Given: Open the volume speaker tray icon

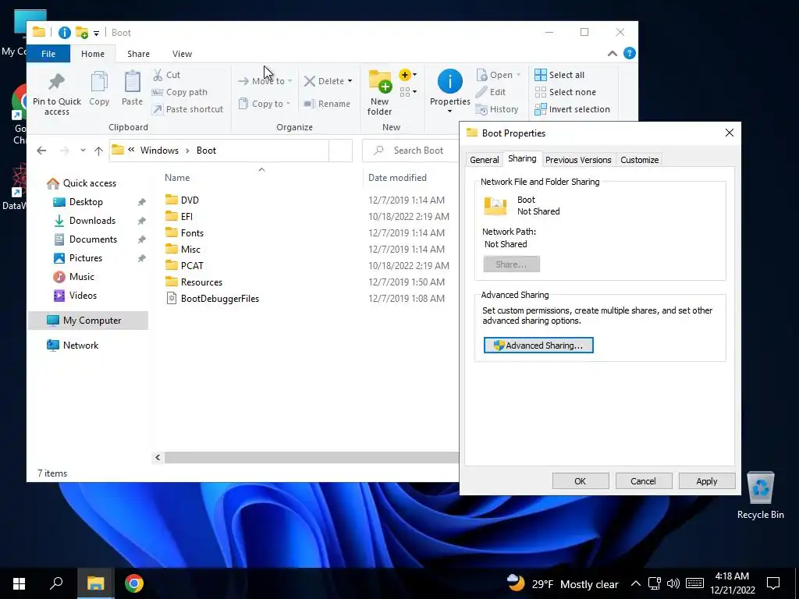Looking at the screenshot, I should [x=673, y=583].
